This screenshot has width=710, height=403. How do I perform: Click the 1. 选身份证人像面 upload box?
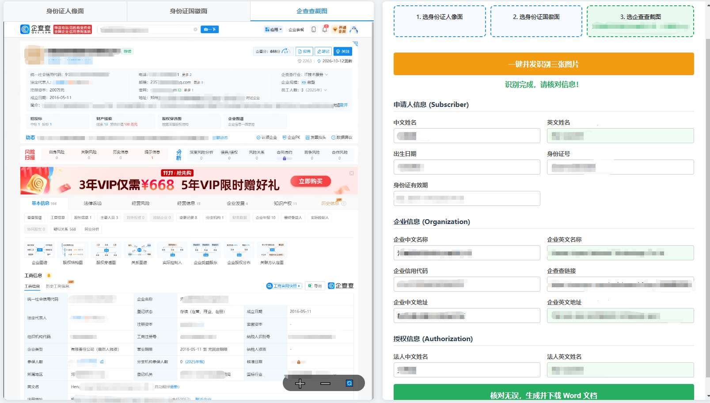(x=440, y=21)
